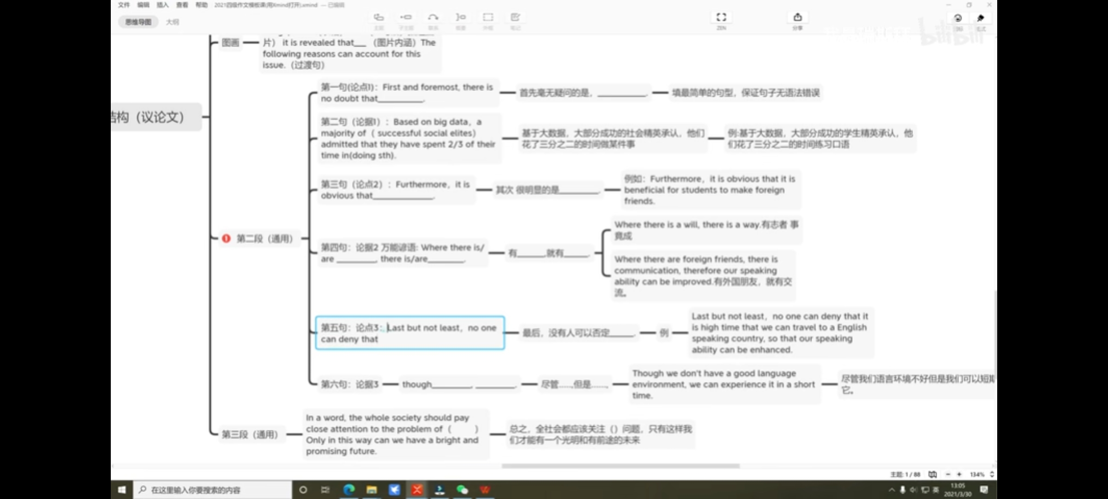Image resolution: width=1108 pixels, height=499 pixels.
Task: Open the XMind app in the taskbar
Action: point(417,490)
